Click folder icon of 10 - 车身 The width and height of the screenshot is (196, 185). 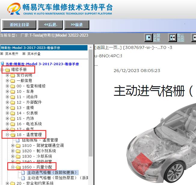pos(13,92)
